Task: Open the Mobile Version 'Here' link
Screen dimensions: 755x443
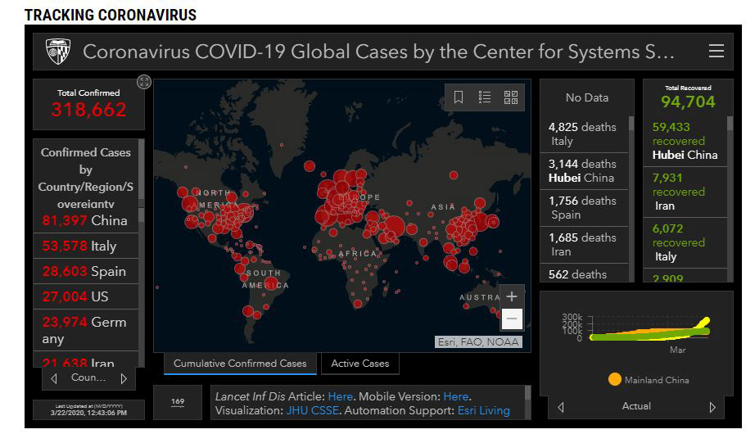Action: (455, 396)
